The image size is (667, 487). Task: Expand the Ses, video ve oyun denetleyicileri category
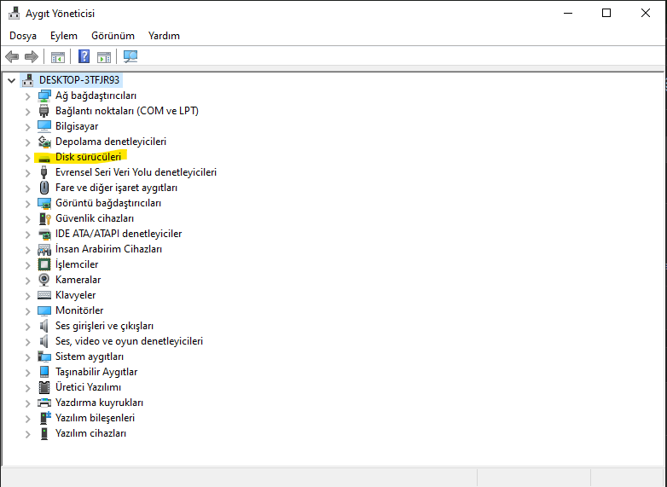[x=27, y=341]
